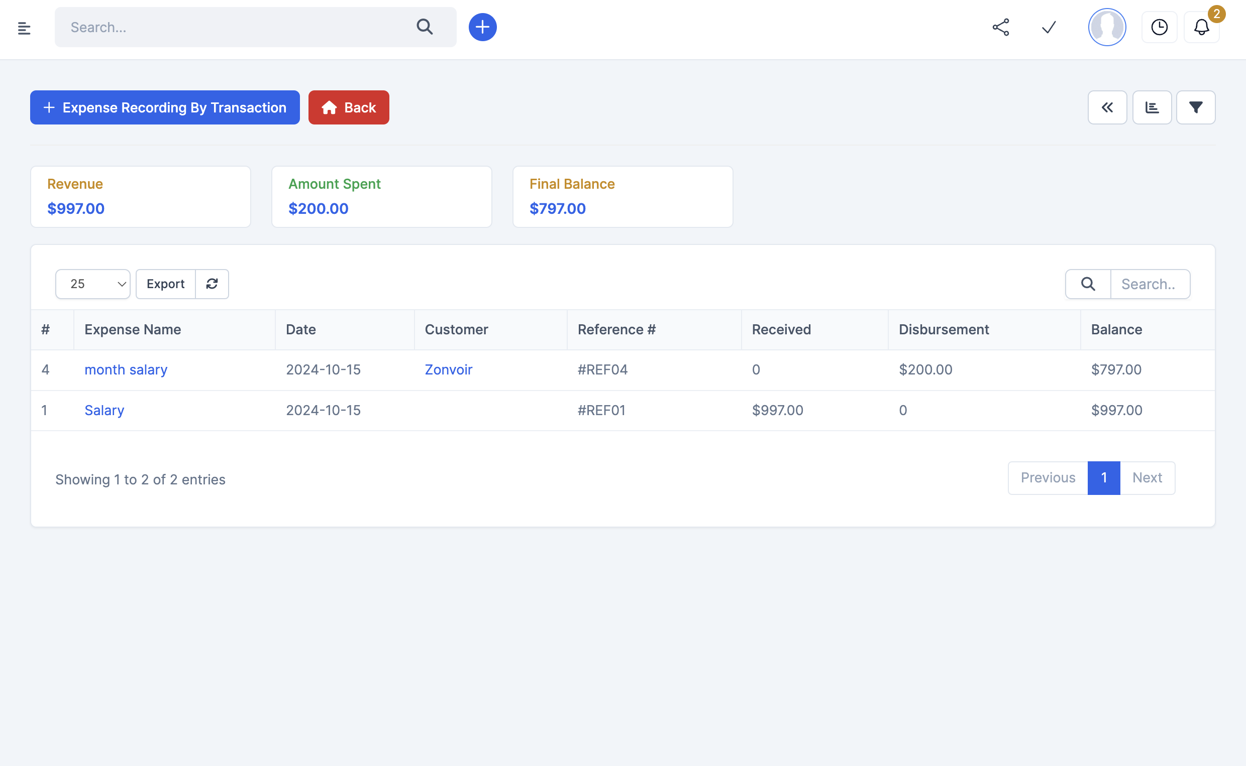View customer Zonvoir details
The height and width of the screenshot is (766, 1246).
point(448,369)
